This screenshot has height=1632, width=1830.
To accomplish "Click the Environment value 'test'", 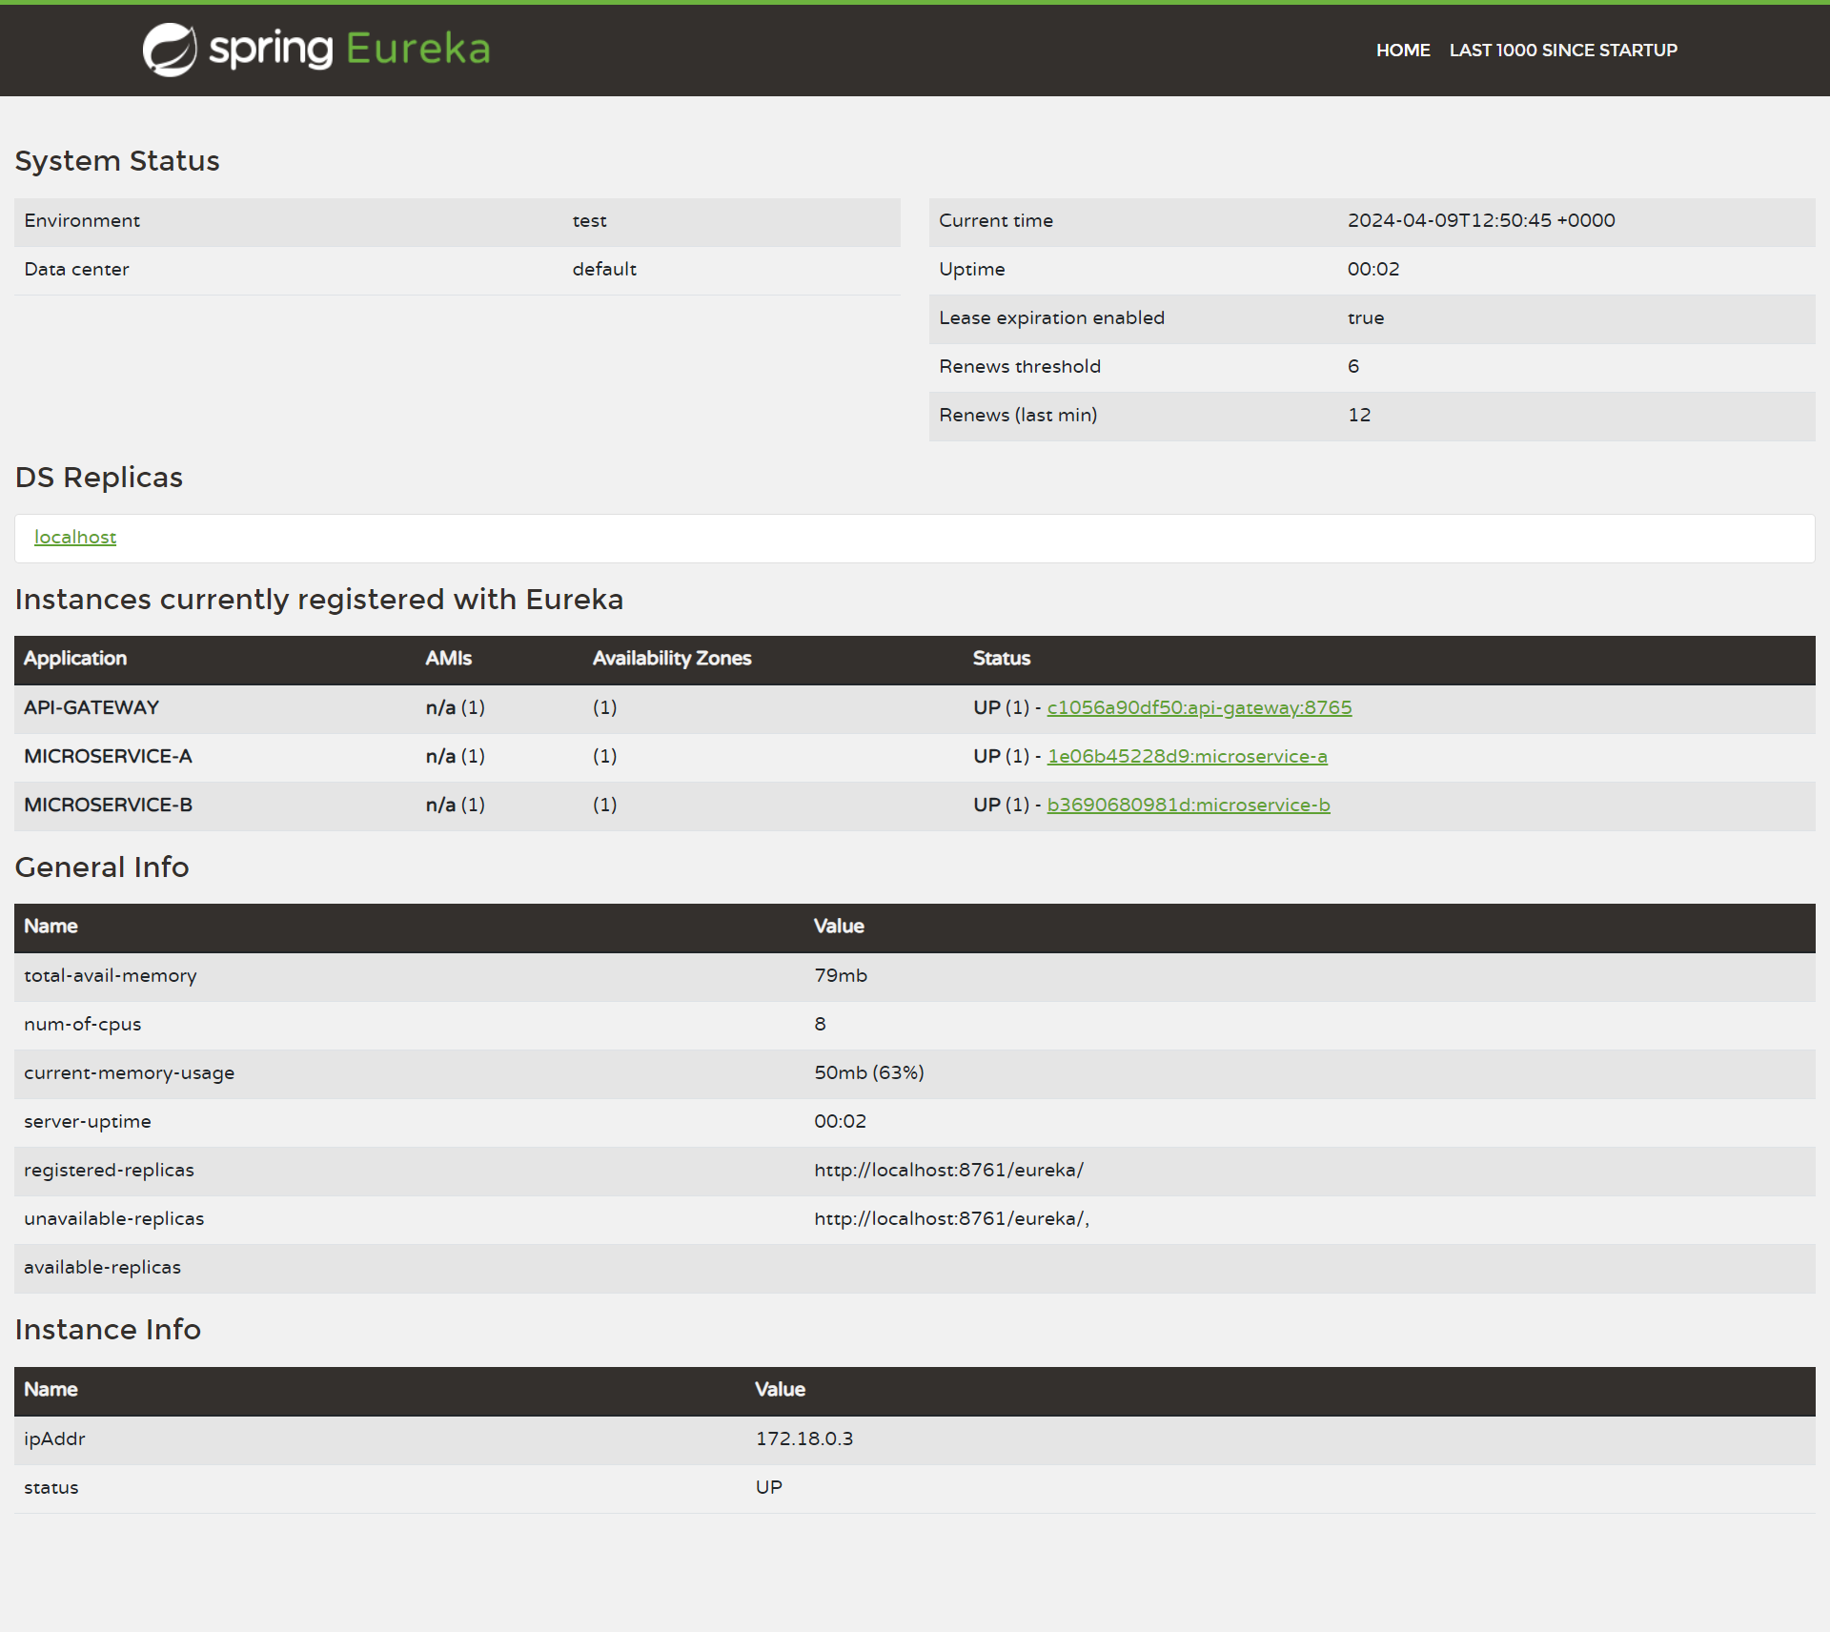I will pos(589,220).
